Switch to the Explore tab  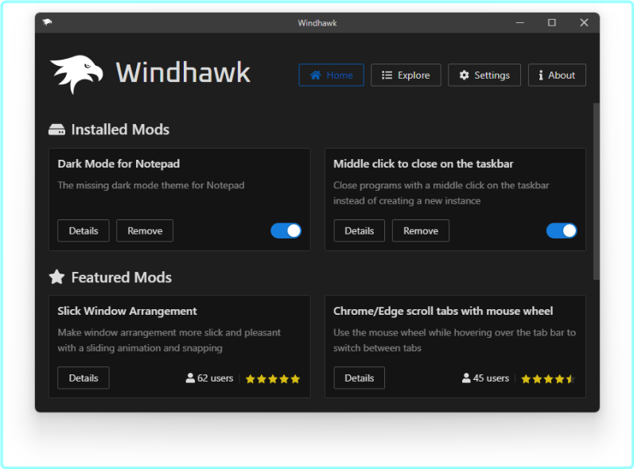(406, 76)
